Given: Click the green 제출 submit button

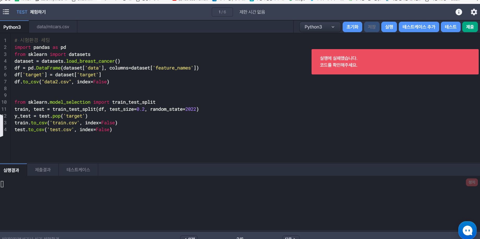Looking at the screenshot, I should click(470, 27).
